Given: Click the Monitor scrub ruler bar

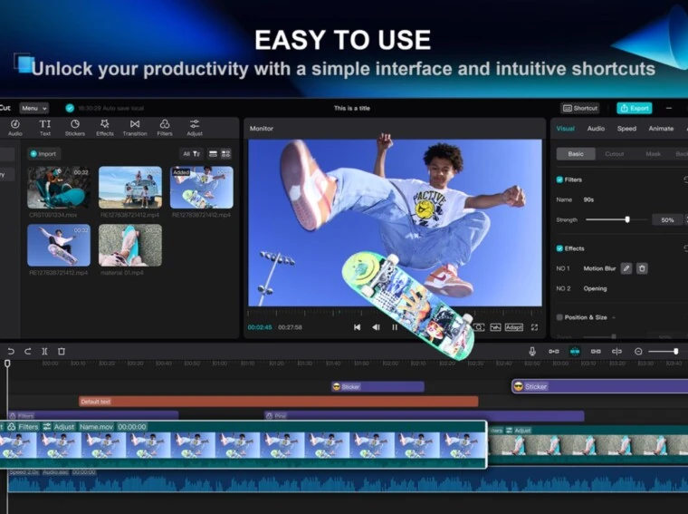Looking at the screenshot, I should [x=395, y=313].
